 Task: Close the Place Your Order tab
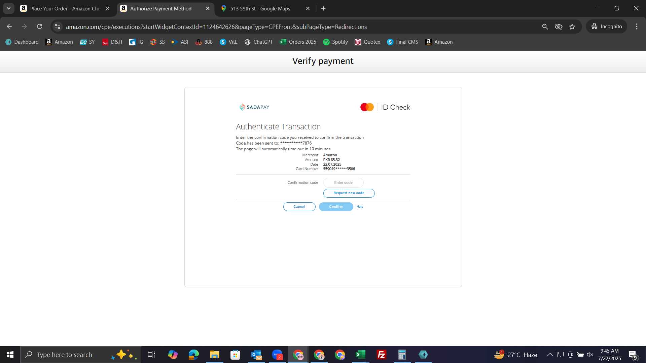click(x=108, y=8)
